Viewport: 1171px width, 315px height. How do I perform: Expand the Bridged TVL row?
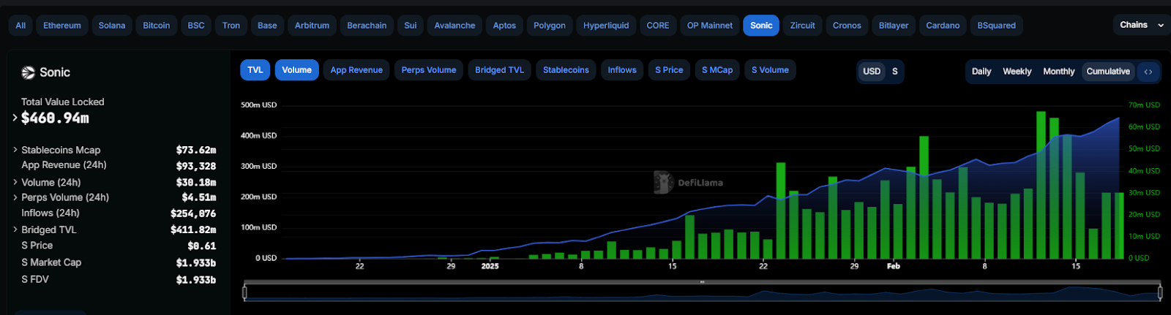tap(15, 229)
